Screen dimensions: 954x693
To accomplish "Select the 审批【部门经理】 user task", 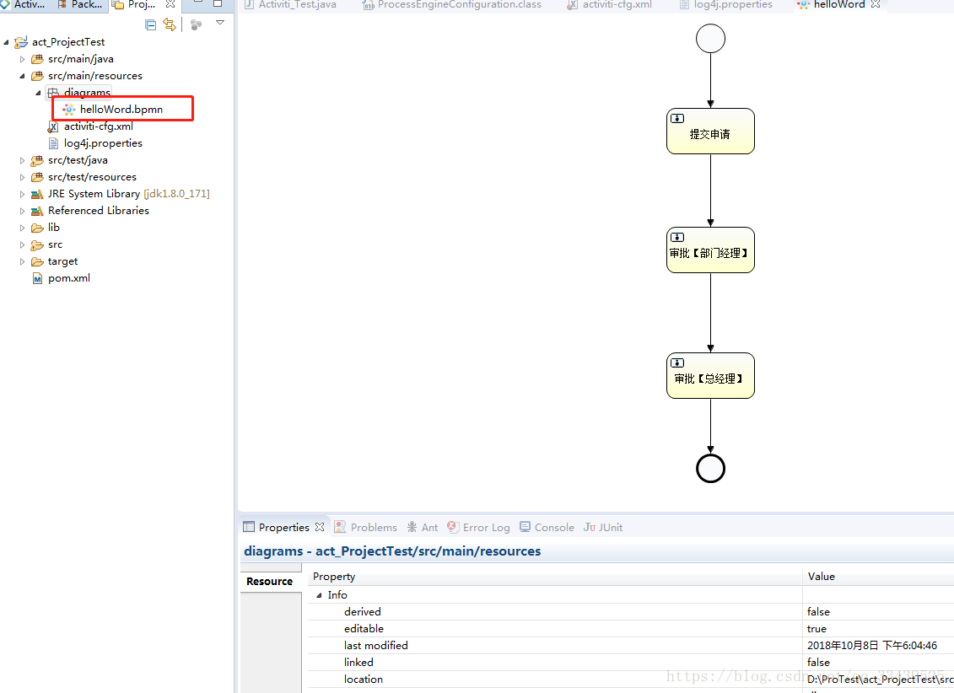I will [710, 250].
